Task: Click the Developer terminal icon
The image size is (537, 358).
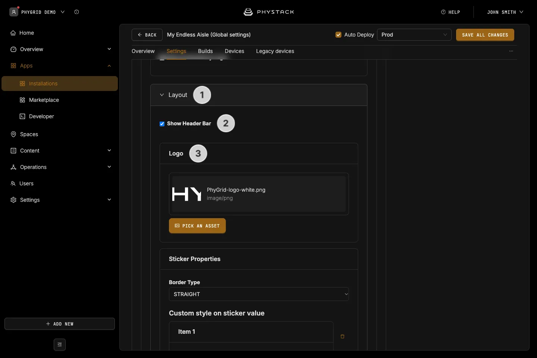Action: 22,116
